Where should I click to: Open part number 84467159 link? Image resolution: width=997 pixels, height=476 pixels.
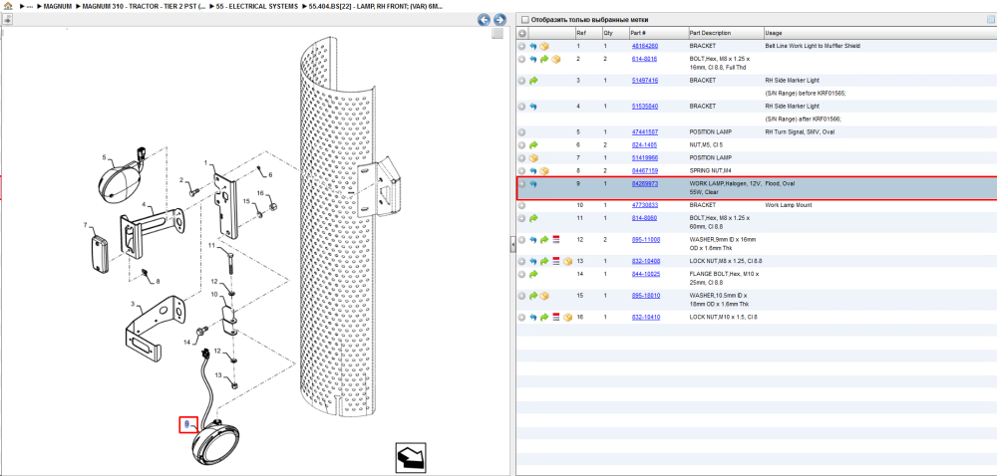(645, 170)
